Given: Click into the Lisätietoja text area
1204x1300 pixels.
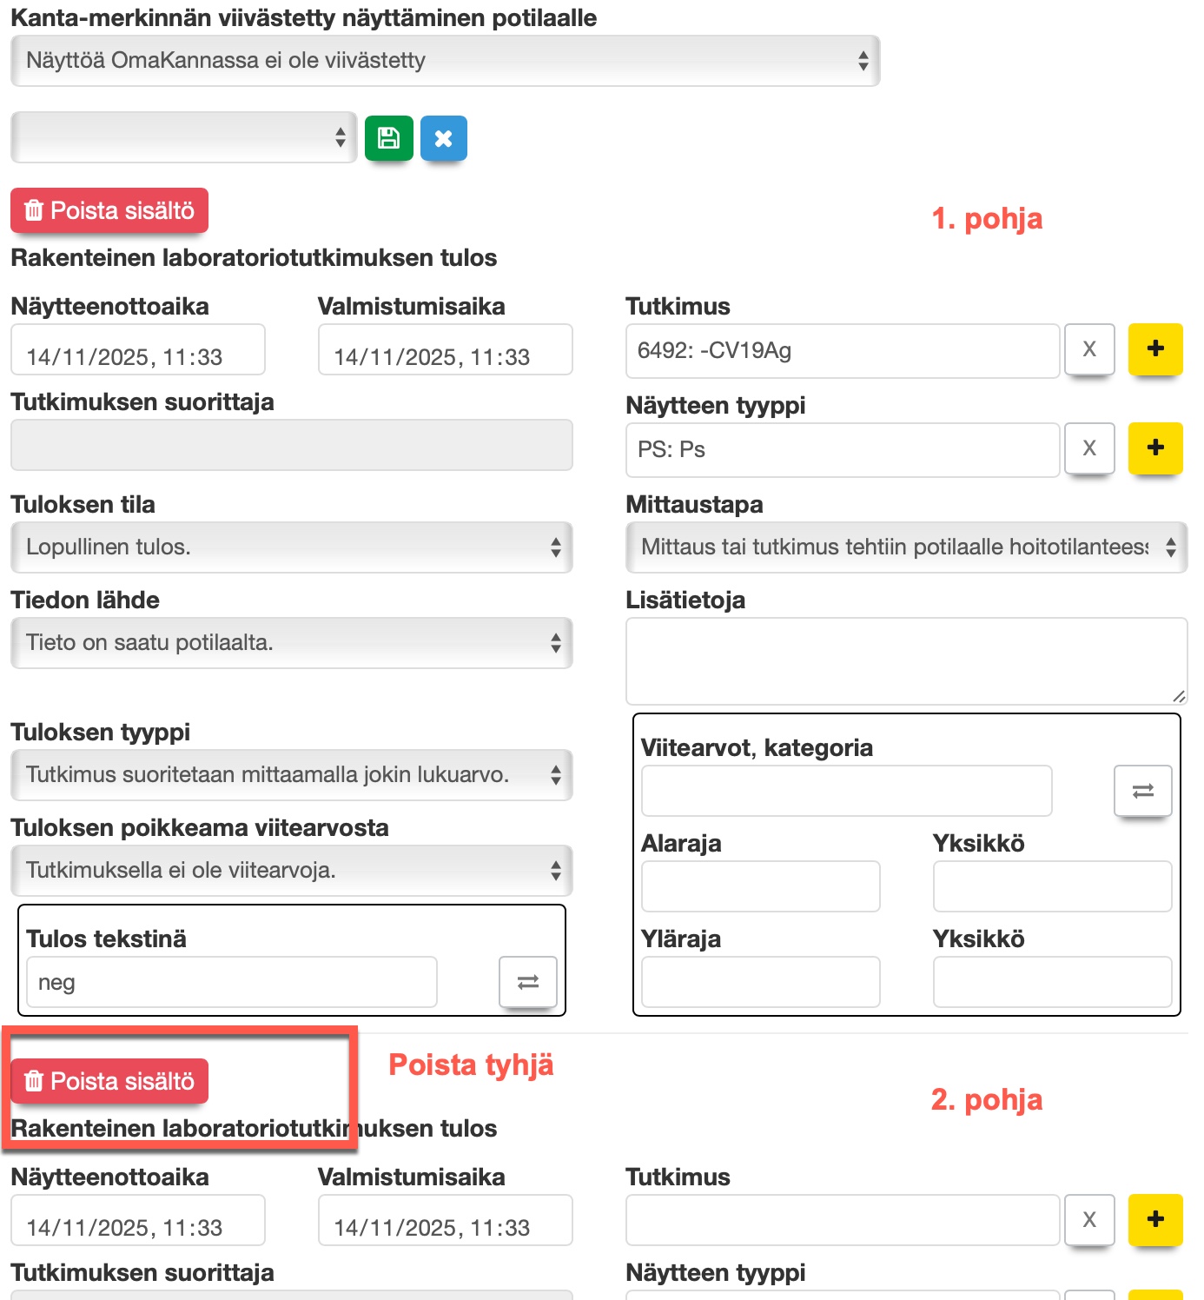Looking at the screenshot, I should coord(905,660).
